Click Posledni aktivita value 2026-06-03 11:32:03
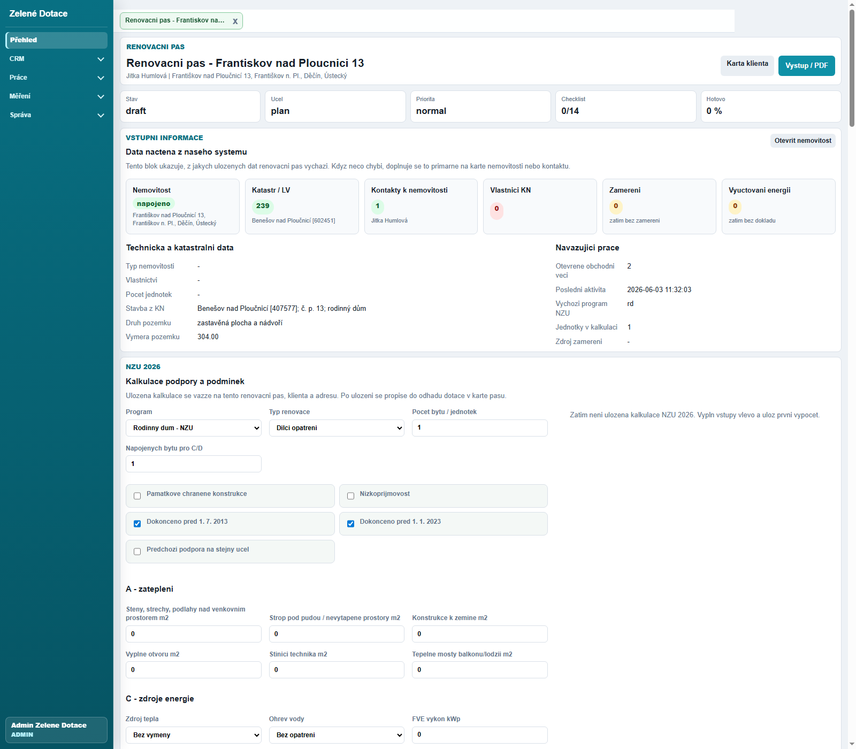The image size is (856, 749). point(659,290)
